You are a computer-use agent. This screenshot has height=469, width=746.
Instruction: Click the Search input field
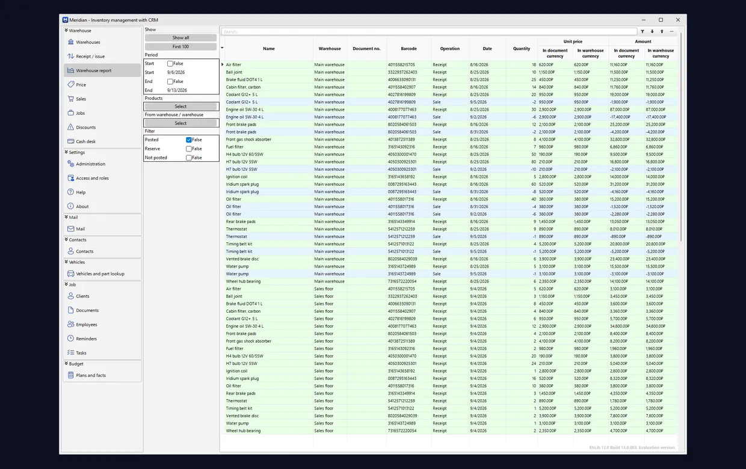(429, 31)
